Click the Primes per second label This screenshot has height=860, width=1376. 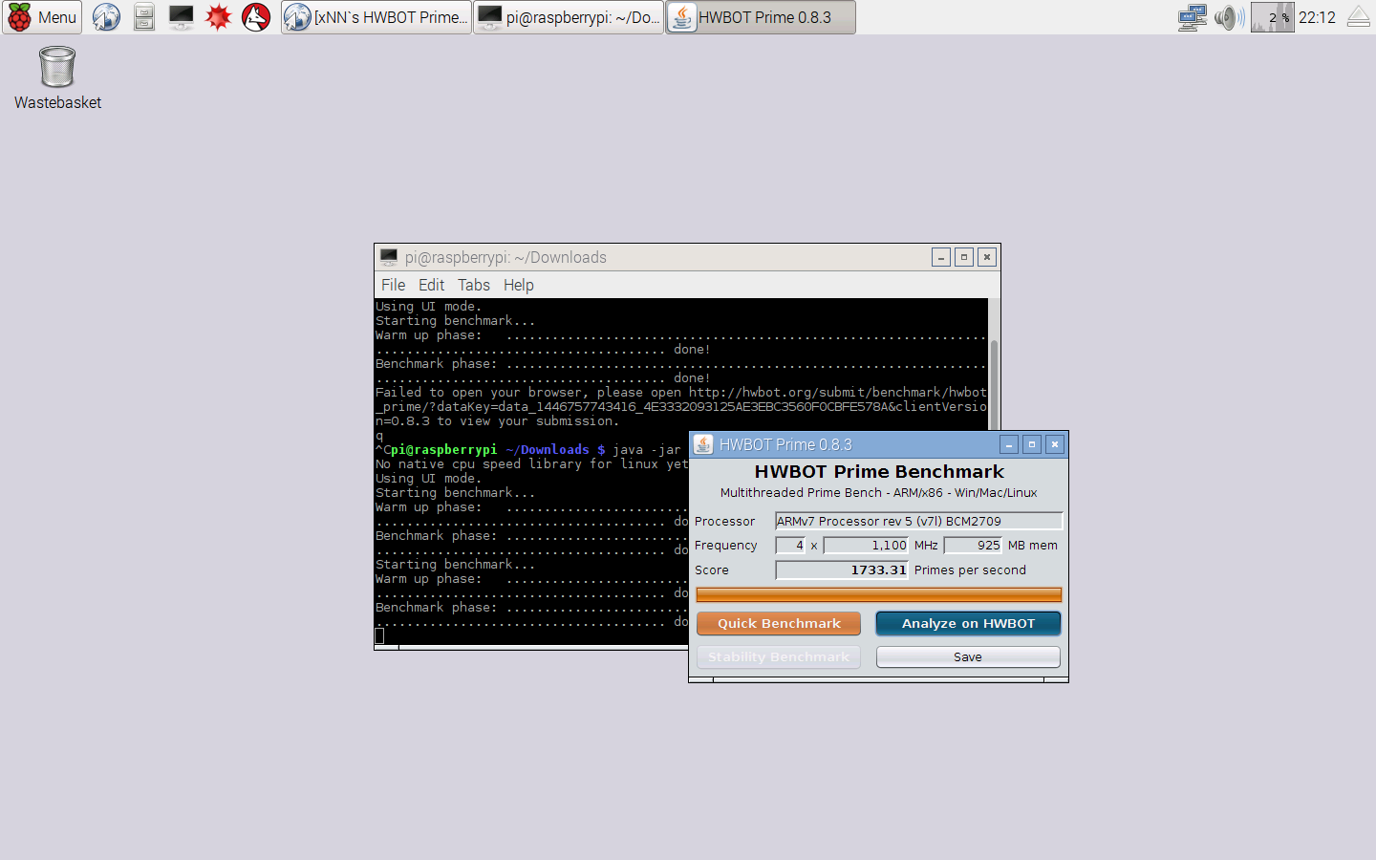[970, 570]
